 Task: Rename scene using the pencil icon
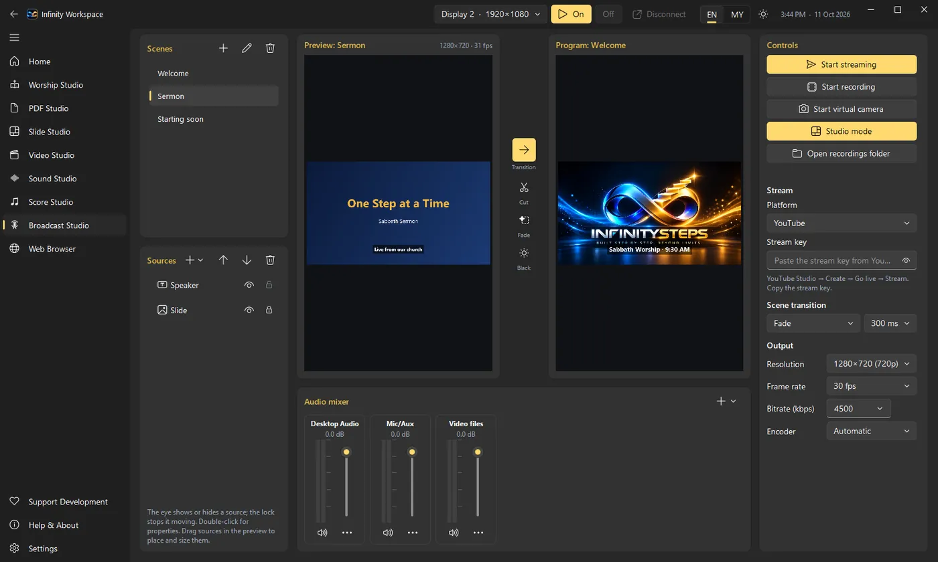pyautogui.click(x=247, y=48)
